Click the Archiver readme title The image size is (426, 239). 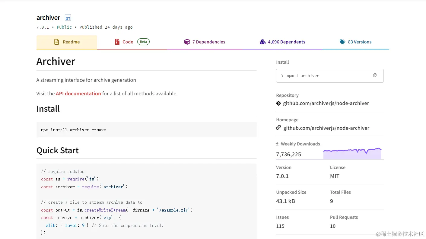coord(56,61)
